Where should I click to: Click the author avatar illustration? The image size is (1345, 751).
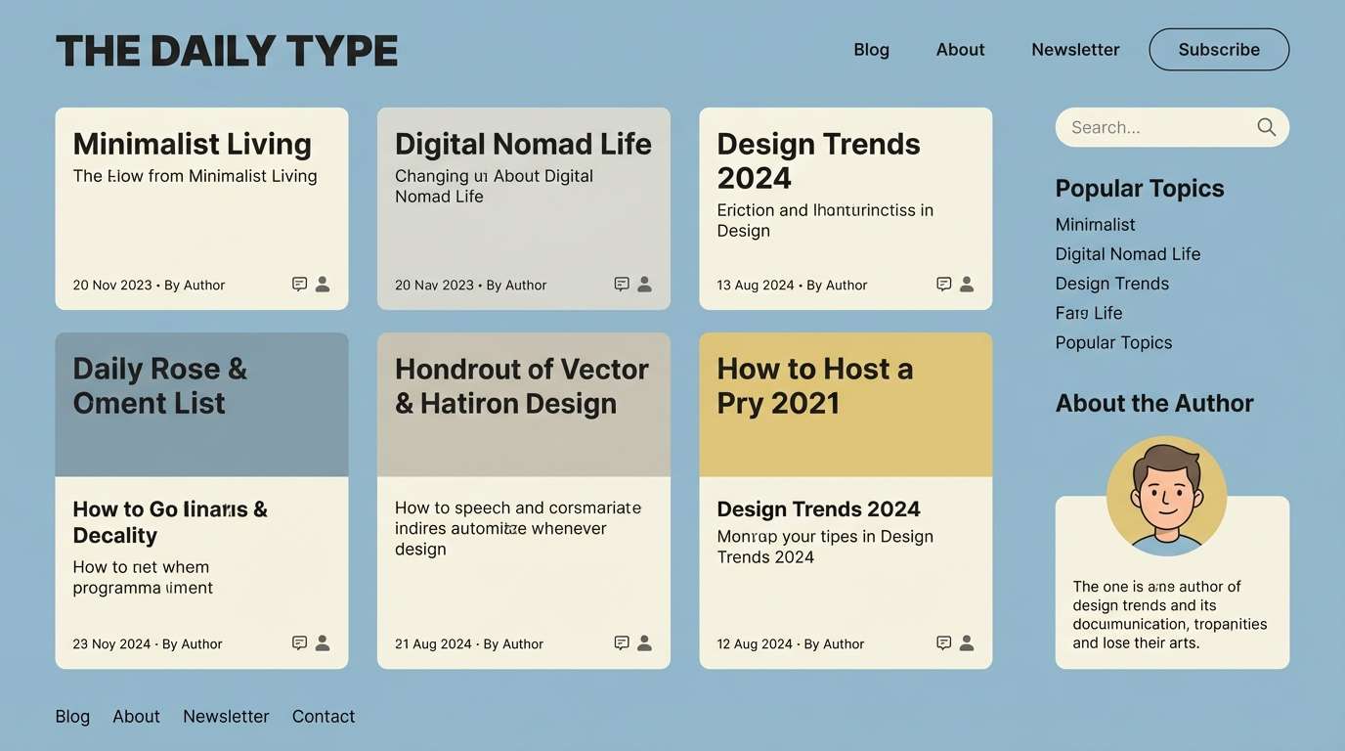(x=1166, y=494)
